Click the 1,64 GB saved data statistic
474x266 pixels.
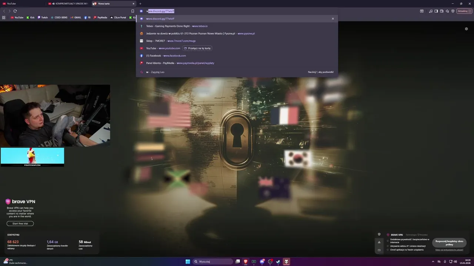(57, 244)
